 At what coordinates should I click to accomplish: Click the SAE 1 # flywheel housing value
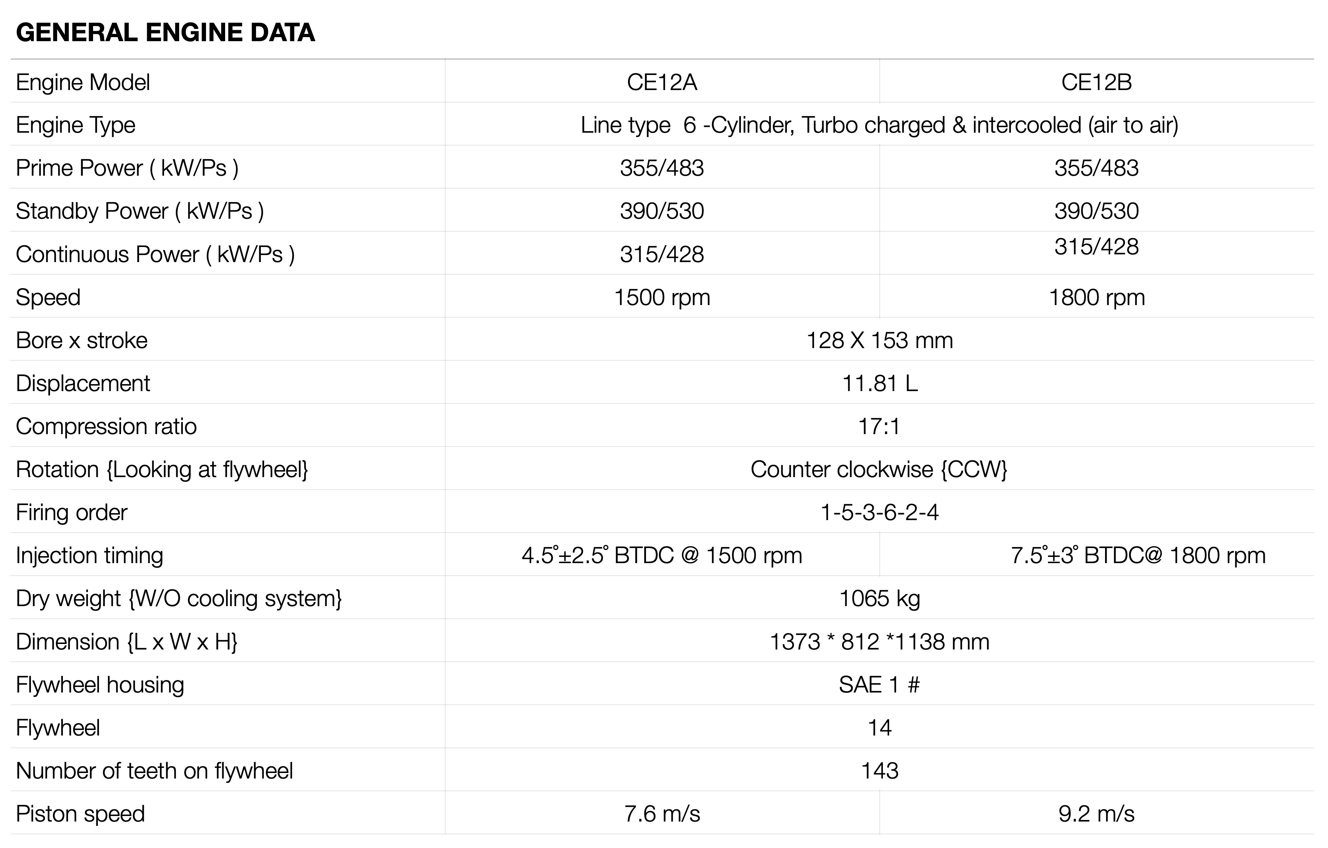click(x=880, y=685)
